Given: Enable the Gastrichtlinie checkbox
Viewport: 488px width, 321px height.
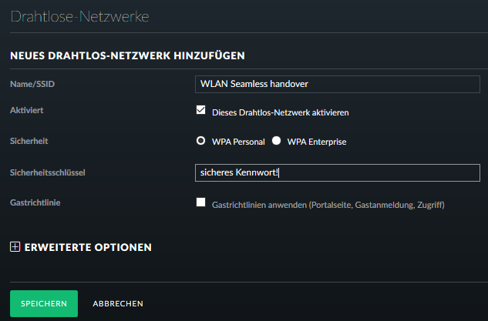Looking at the screenshot, I should pos(201,203).
